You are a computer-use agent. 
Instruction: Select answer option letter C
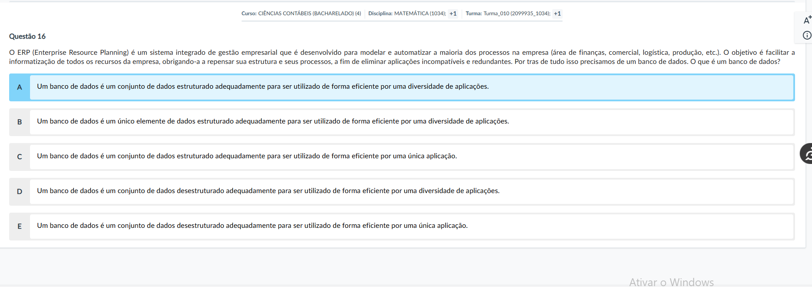(x=20, y=157)
